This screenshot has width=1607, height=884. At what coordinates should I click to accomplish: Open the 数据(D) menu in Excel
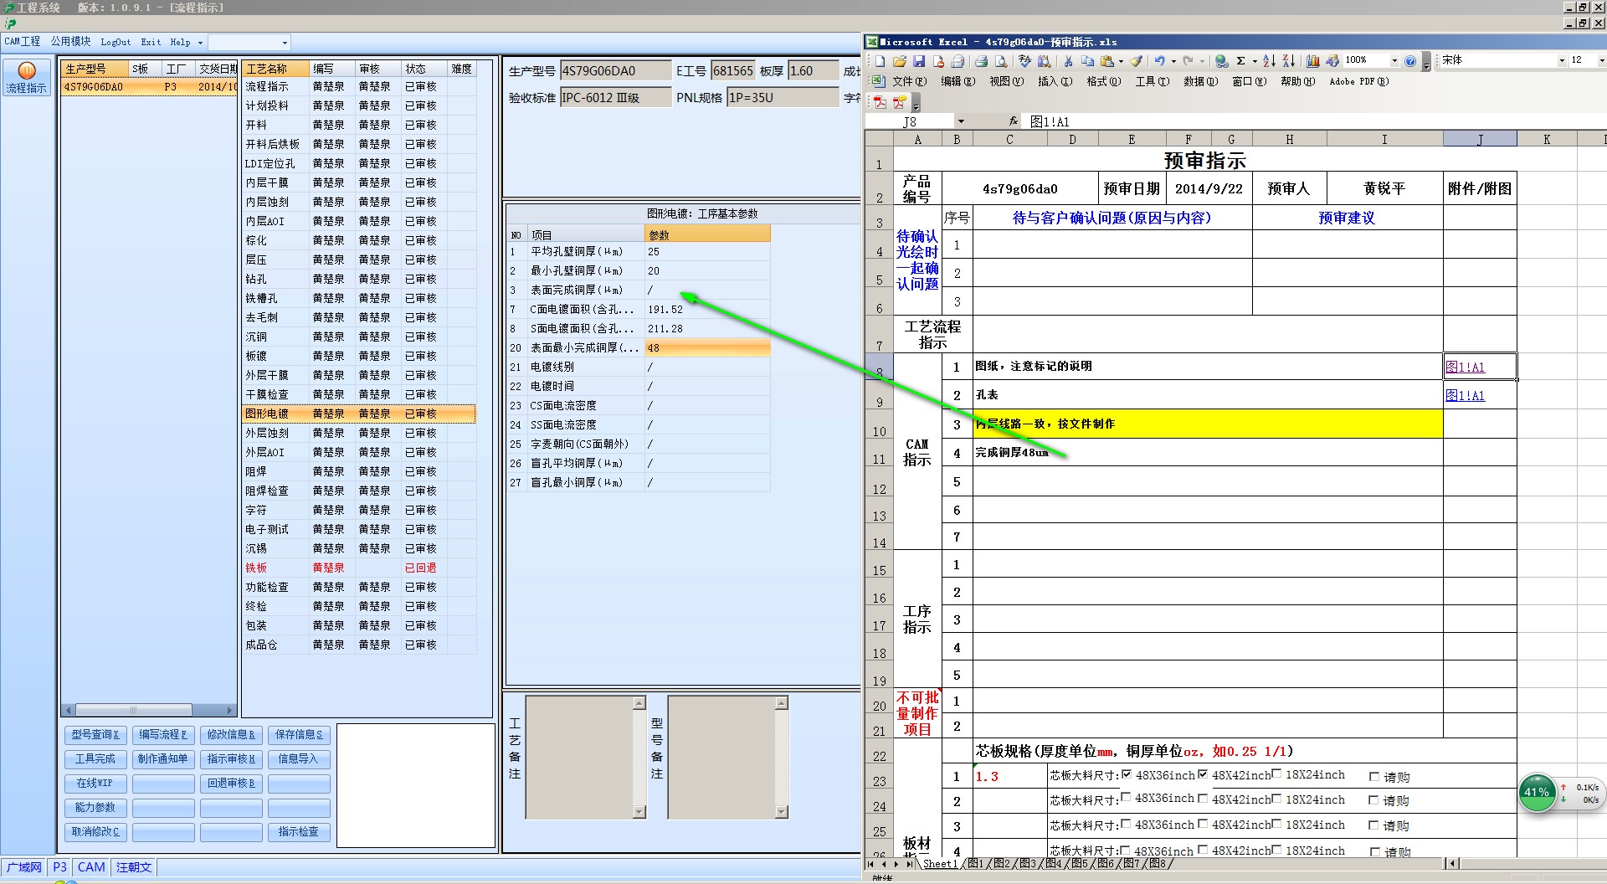tap(1200, 81)
